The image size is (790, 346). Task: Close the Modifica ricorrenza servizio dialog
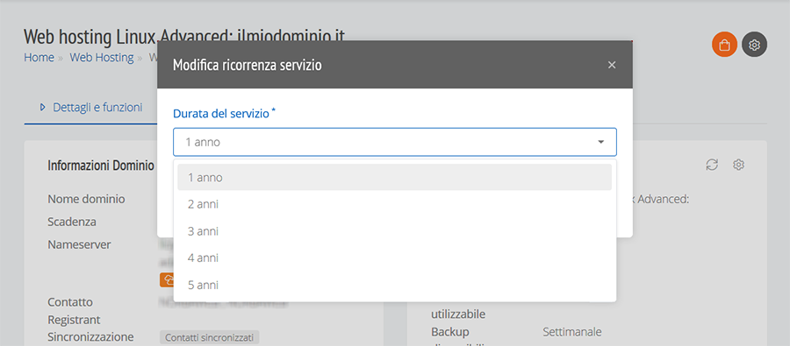pyautogui.click(x=612, y=65)
